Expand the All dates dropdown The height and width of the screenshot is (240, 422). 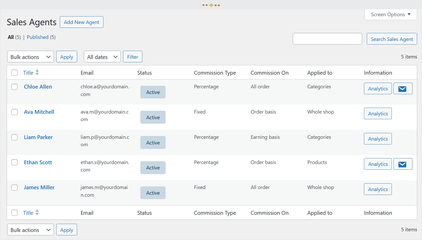coord(102,57)
